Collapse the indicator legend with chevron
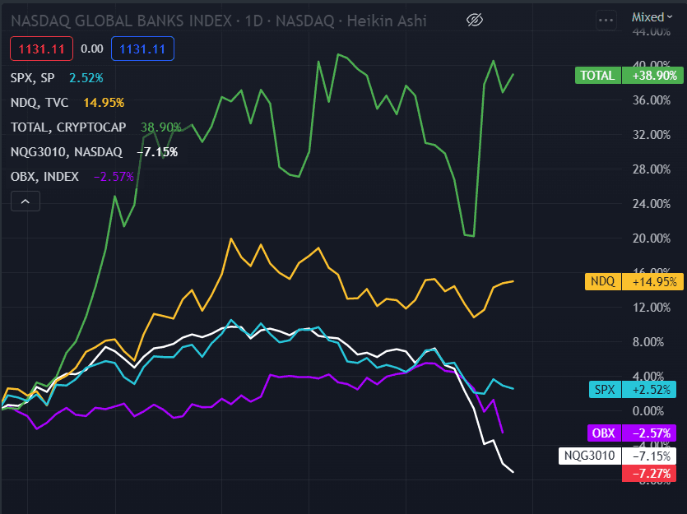The image size is (687, 514). click(25, 201)
